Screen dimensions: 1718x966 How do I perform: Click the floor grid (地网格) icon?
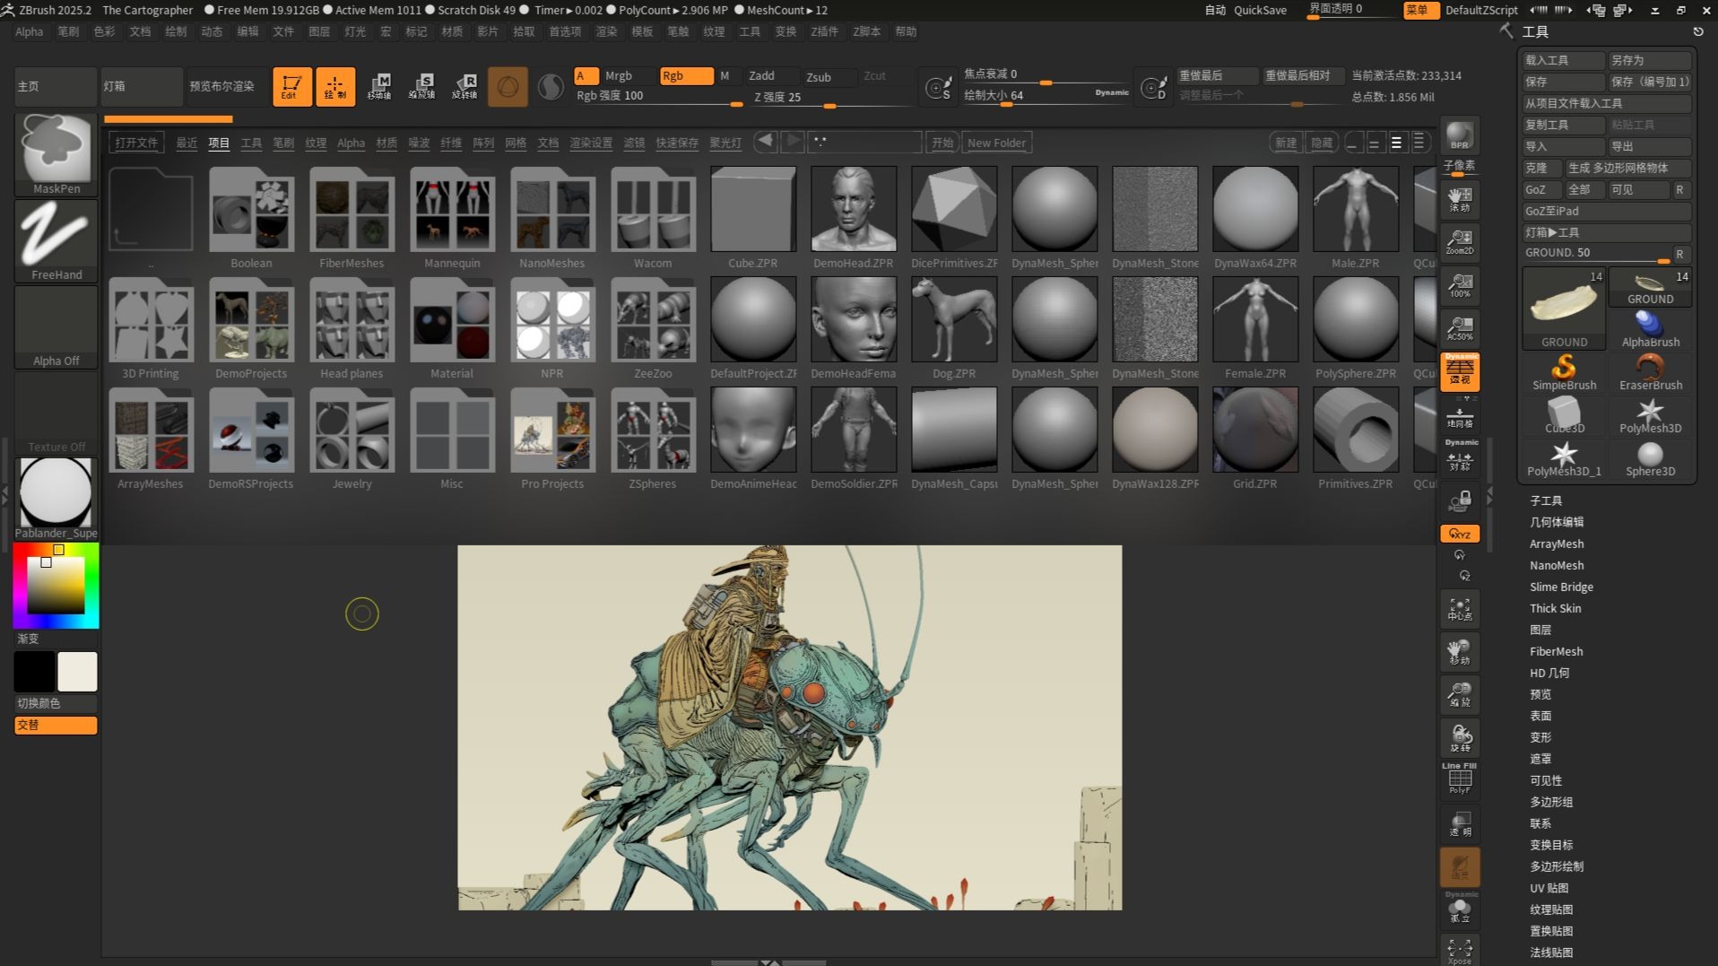point(1460,416)
